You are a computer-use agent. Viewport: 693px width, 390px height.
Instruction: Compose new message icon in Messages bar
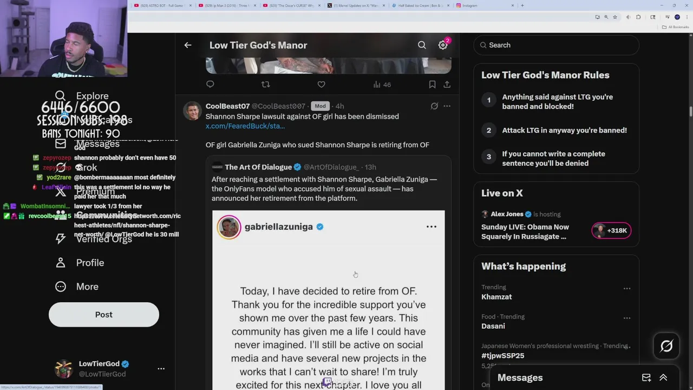point(646,378)
